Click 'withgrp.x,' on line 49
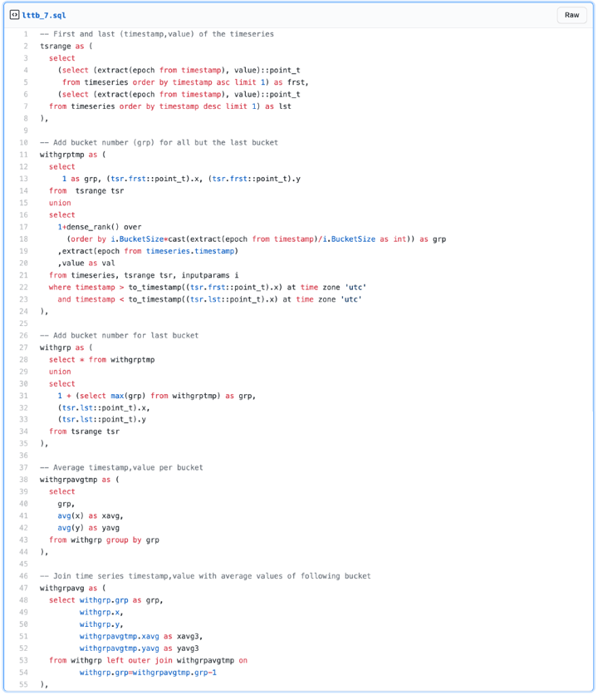 tap(101, 612)
